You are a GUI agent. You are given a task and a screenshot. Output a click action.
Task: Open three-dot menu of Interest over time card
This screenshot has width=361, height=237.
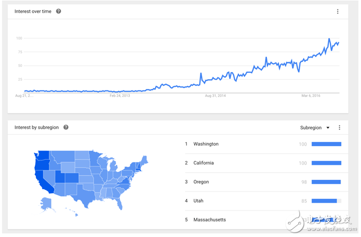[x=337, y=11]
